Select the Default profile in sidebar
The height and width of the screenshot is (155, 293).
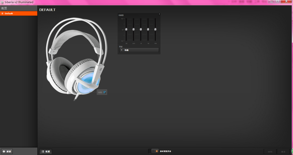point(18,13)
